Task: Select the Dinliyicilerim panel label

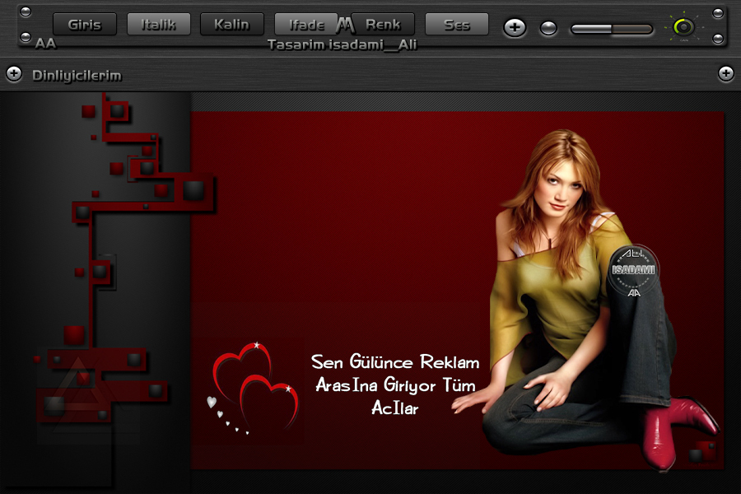Action: click(x=77, y=76)
